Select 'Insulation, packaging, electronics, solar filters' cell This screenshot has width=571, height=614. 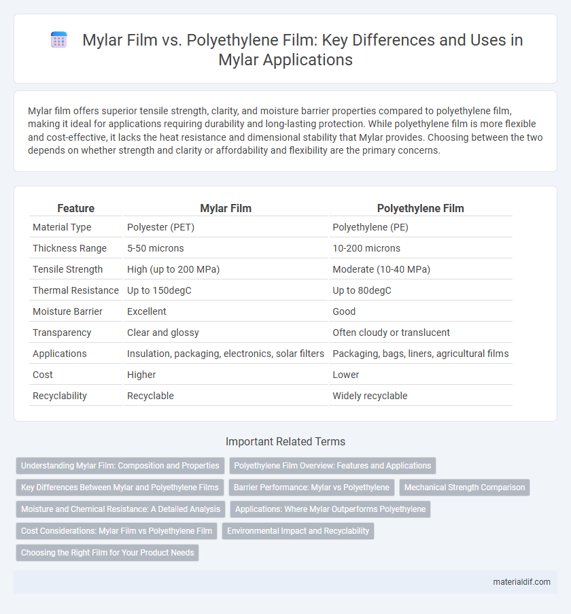(226, 354)
